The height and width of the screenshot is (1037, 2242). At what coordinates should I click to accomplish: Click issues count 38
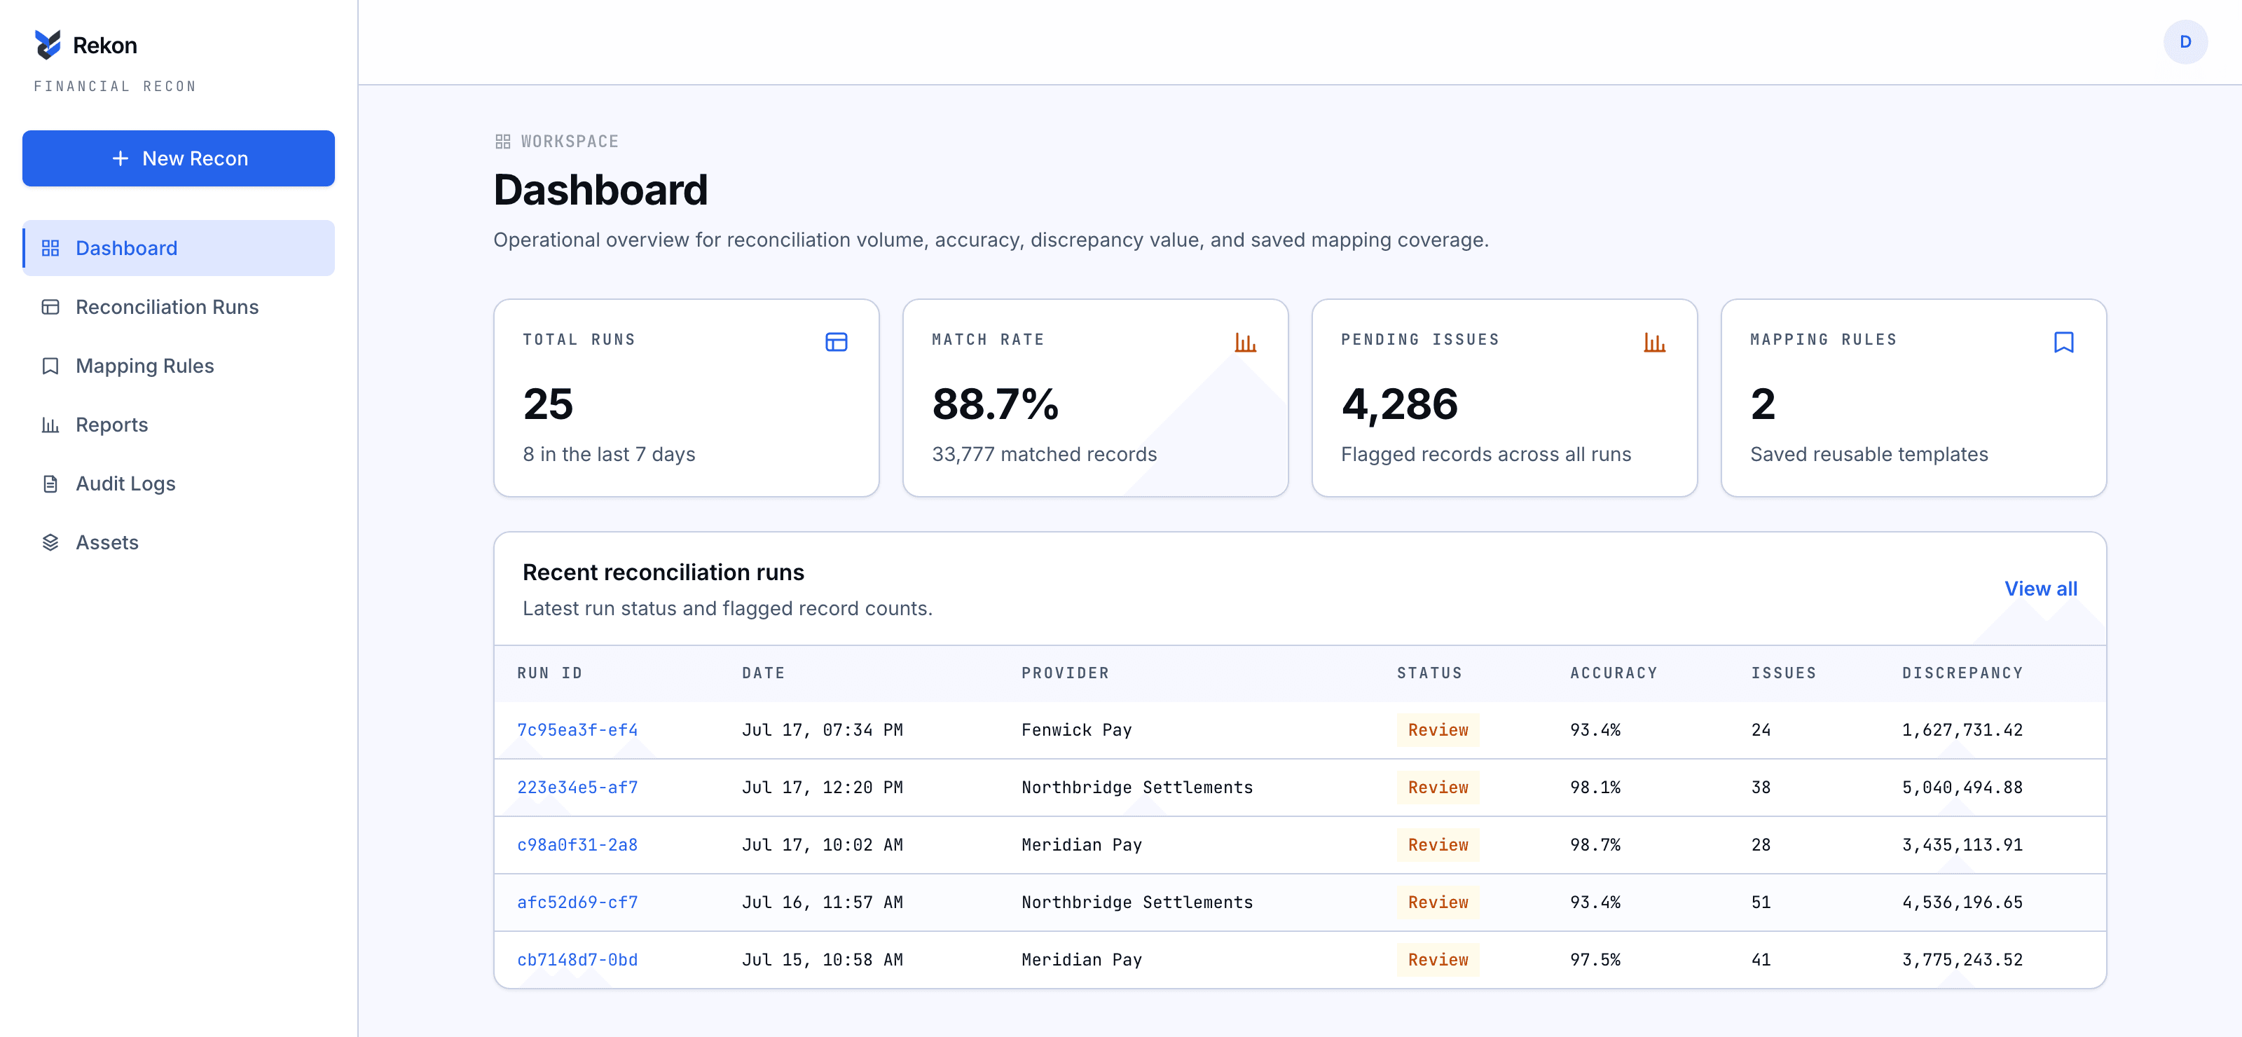1761,787
